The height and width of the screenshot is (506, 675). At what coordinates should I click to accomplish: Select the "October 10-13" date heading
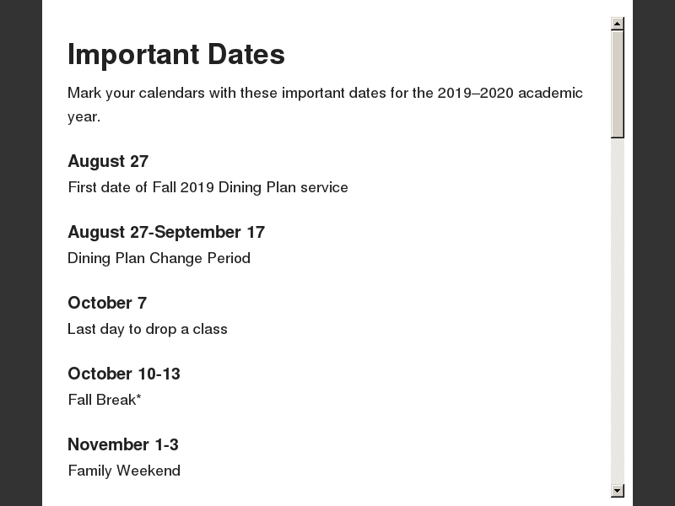pyautogui.click(x=124, y=374)
